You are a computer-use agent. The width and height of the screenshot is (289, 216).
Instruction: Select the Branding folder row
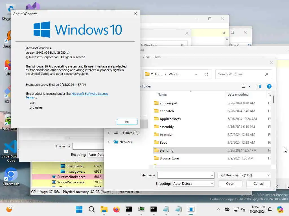212,150
